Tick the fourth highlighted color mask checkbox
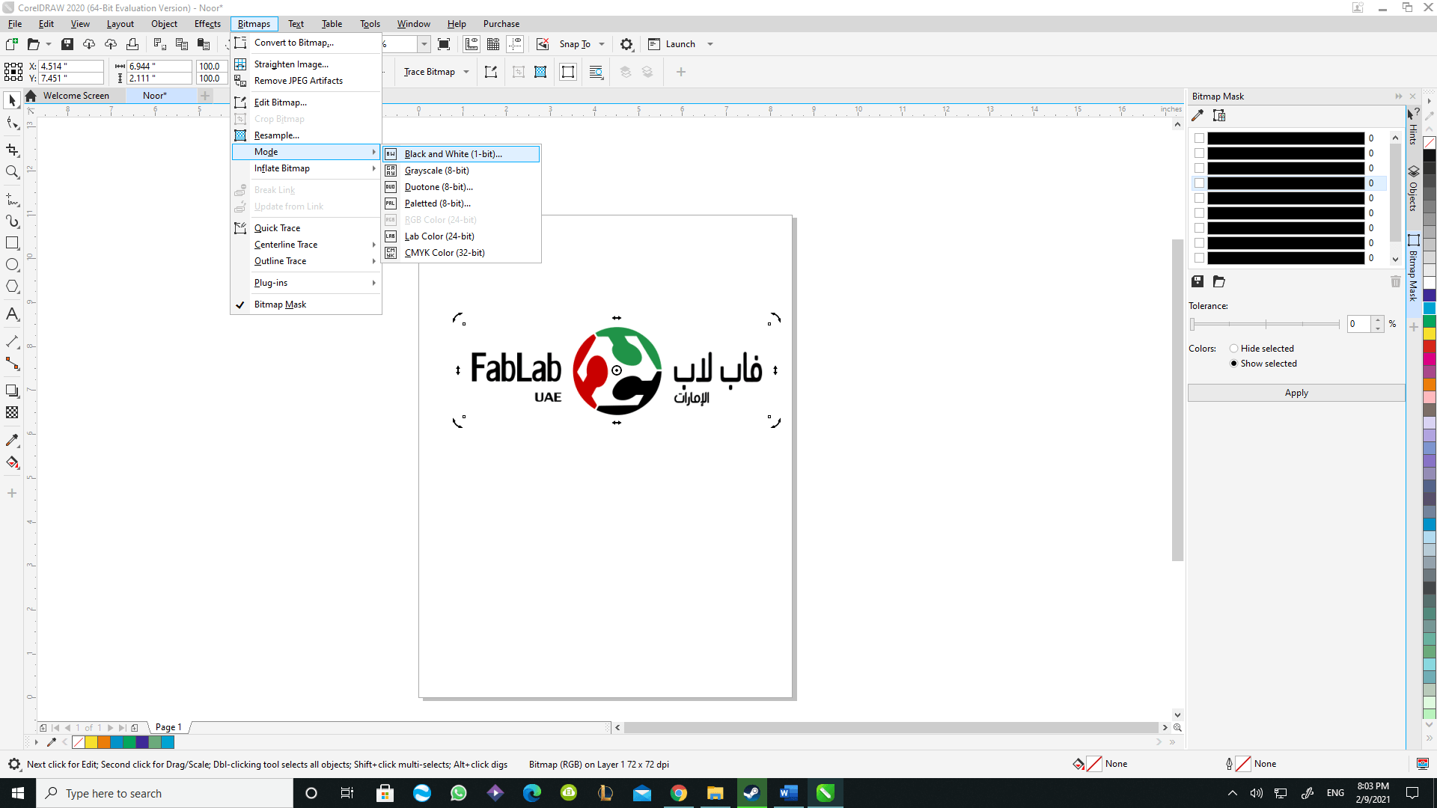 coord(1200,183)
